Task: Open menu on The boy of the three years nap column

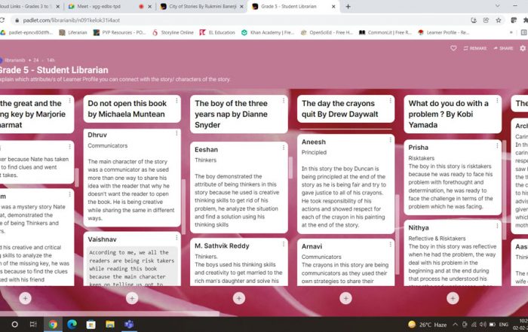Action: 284,100
